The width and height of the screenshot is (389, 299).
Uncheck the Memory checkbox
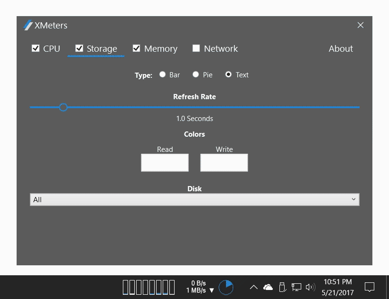coord(137,48)
